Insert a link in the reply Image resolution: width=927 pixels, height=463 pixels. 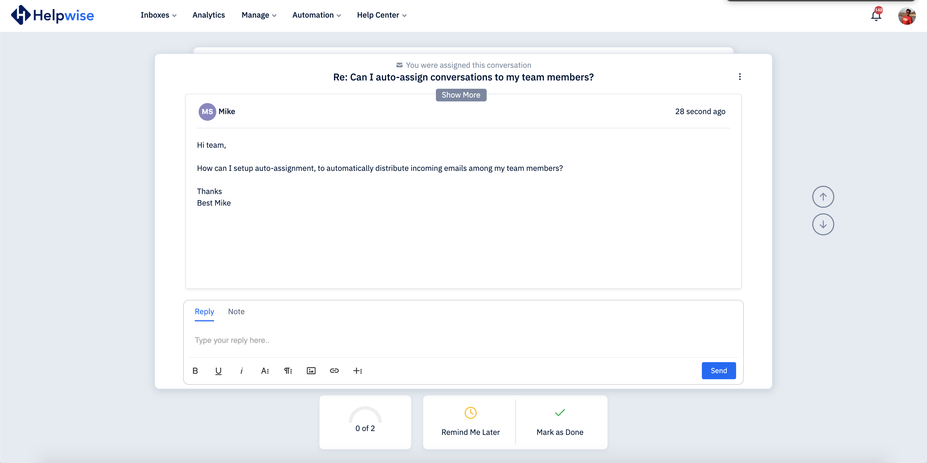click(x=334, y=371)
